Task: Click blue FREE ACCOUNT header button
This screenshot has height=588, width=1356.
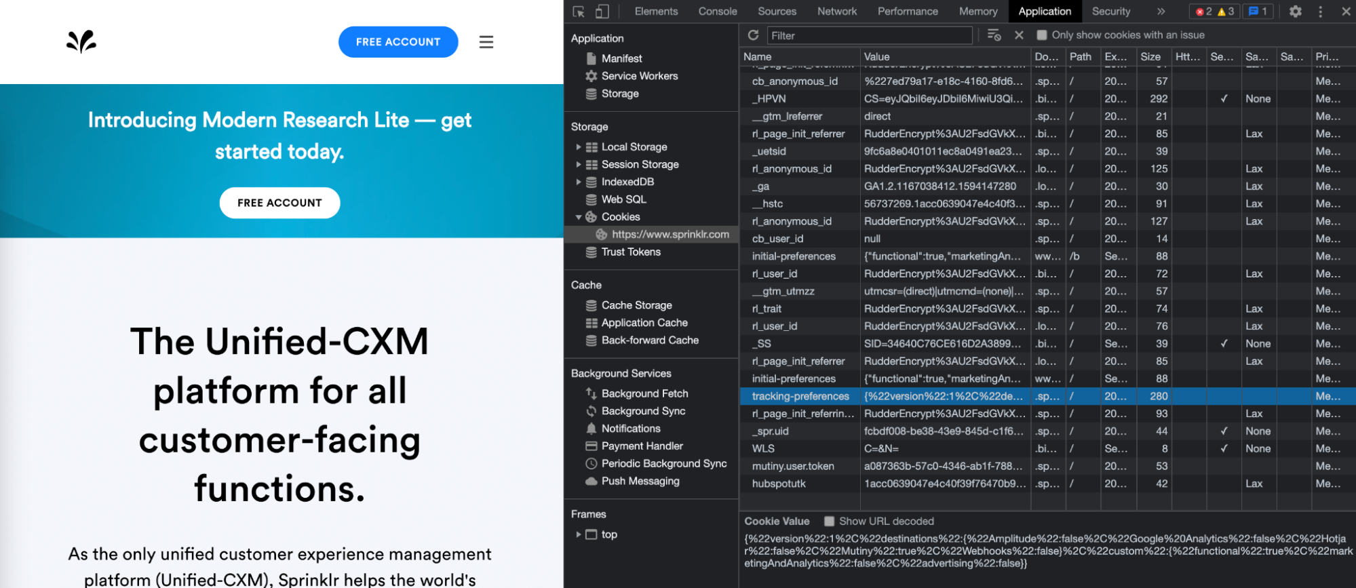Action: tap(398, 42)
